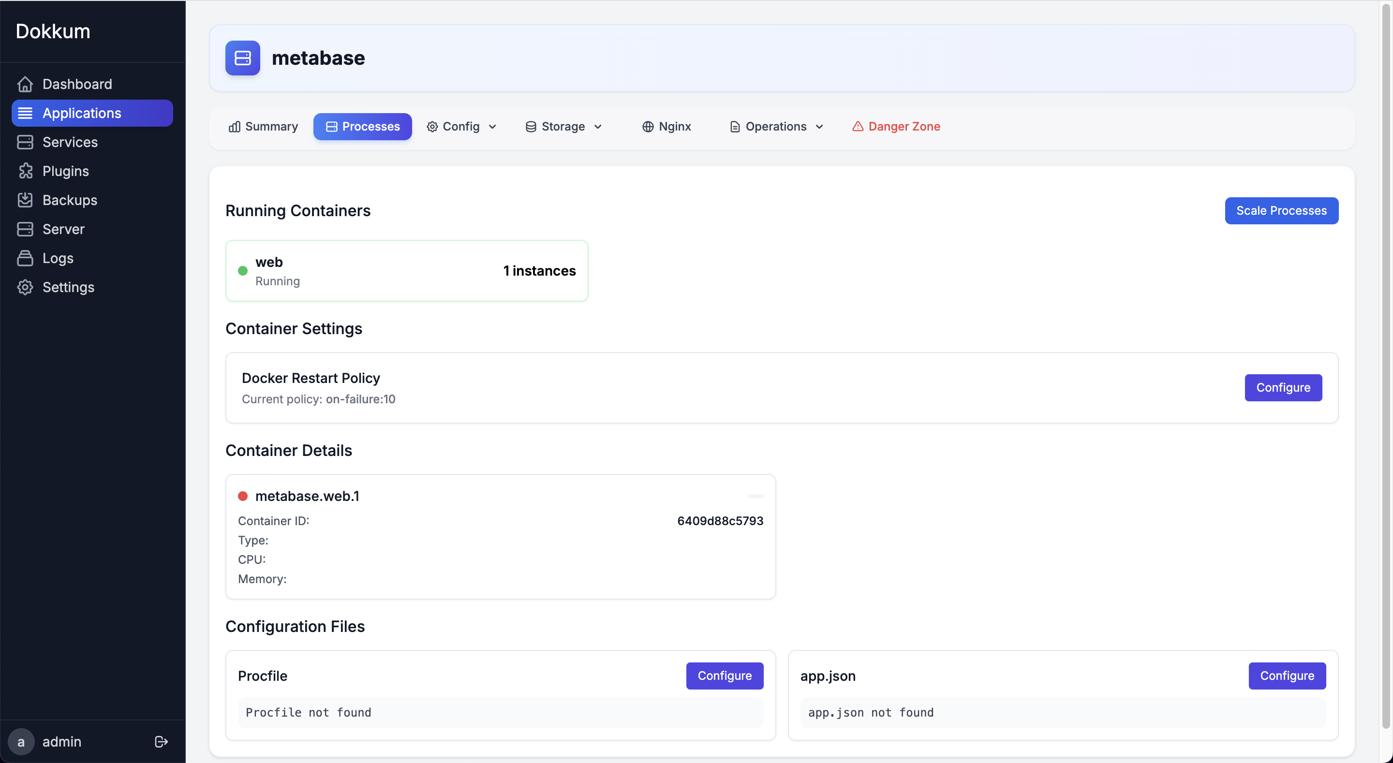Configure the Docker Restart Policy
Image resolution: width=1393 pixels, height=763 pixels.
pos(1283,387)
